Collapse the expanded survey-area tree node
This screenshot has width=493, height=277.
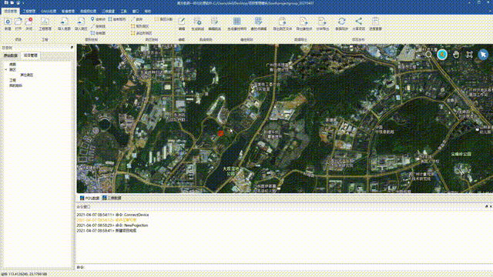pyautogui.click(x=6, y=70)
